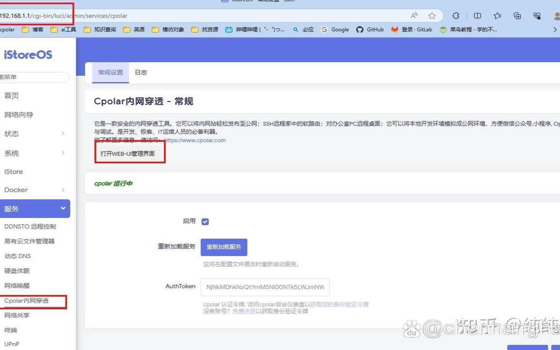Select 常规设置 tab
560x350 pixels.
(110, 72)
